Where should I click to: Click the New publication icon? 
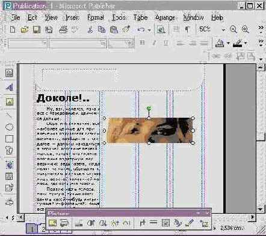click(13, 30)
